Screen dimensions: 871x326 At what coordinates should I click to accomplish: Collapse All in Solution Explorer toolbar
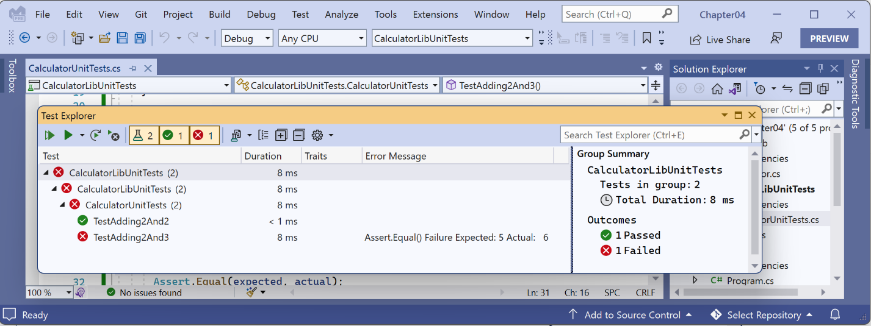pos(805,89)
